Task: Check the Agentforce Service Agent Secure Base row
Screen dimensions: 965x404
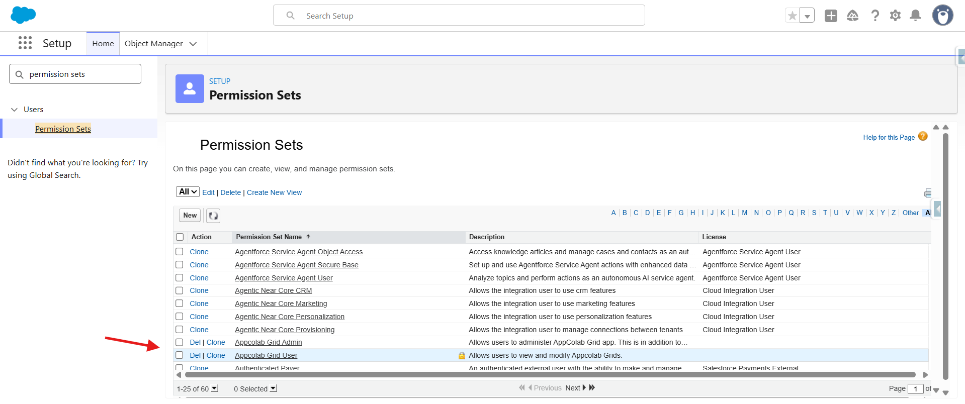Action: (180, 264)
